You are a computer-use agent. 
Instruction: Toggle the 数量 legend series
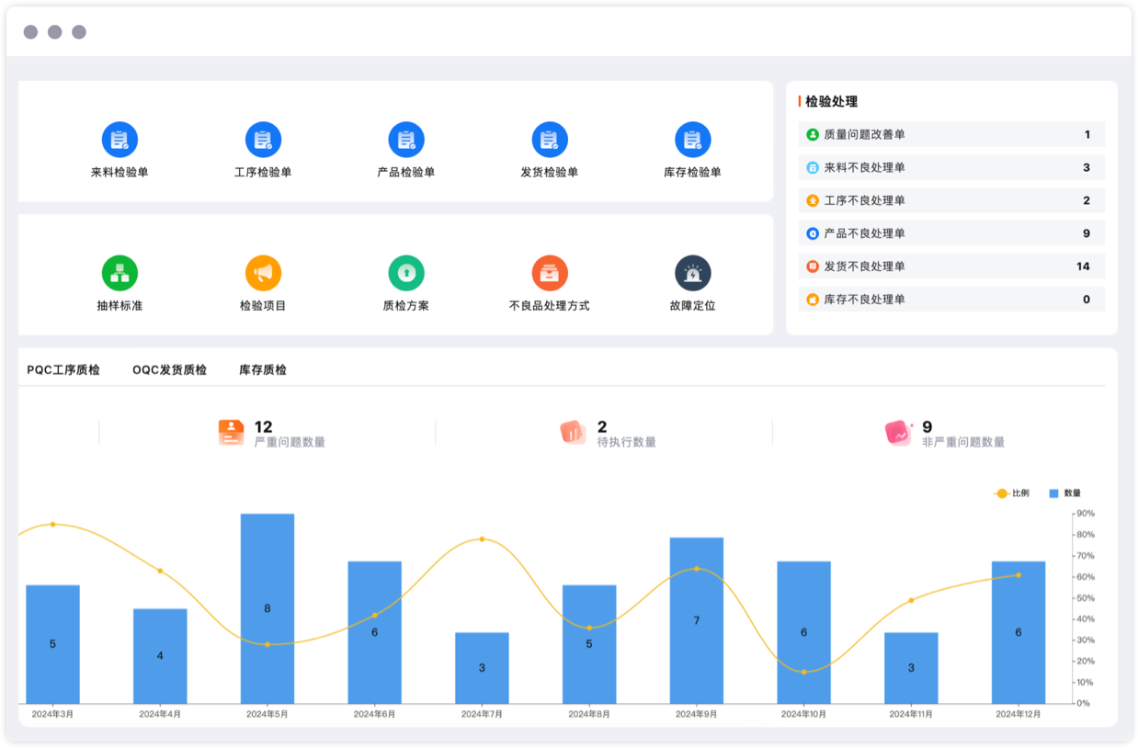pos(1064,493)
